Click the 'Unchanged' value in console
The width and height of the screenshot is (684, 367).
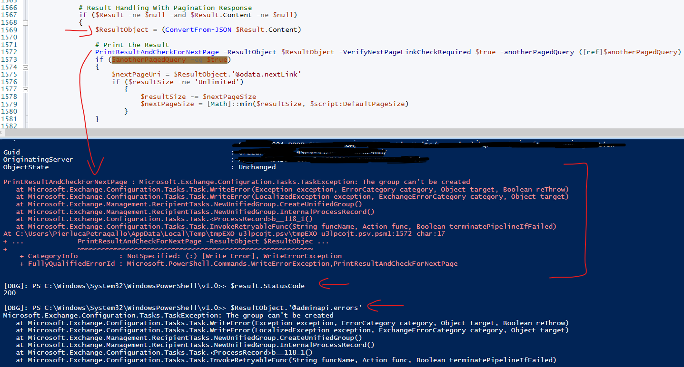point(257,167)
